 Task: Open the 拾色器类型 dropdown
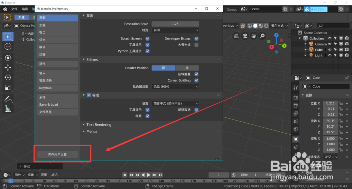coord(175,87)
